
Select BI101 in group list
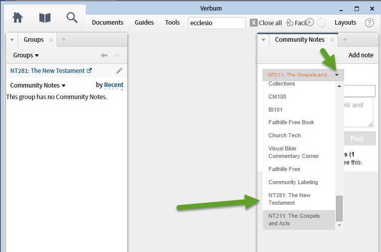(299, 110)
